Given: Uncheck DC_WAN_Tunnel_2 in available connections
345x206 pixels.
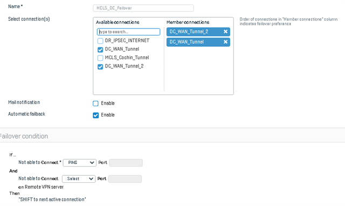Looking at the screenshot, I should pos(100,67).
